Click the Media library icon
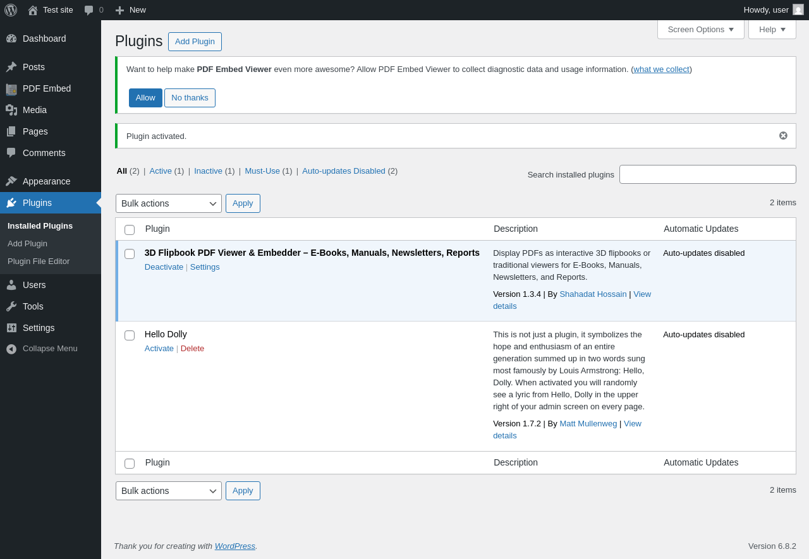This screenshot has width=809, height=559. [x=11, y=110]
